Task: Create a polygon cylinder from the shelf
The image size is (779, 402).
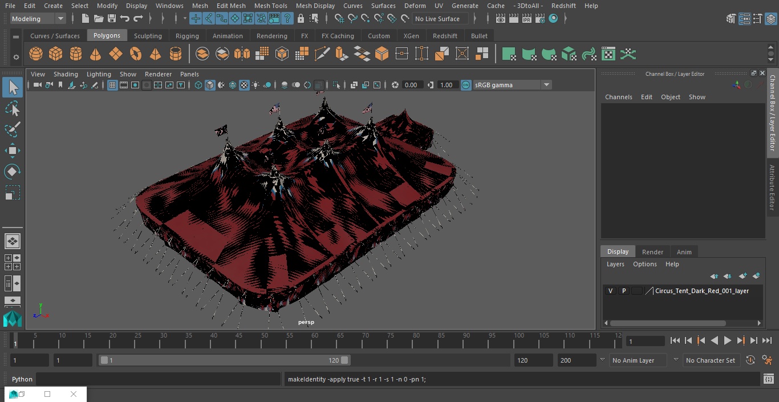Action: coord(76,54)
